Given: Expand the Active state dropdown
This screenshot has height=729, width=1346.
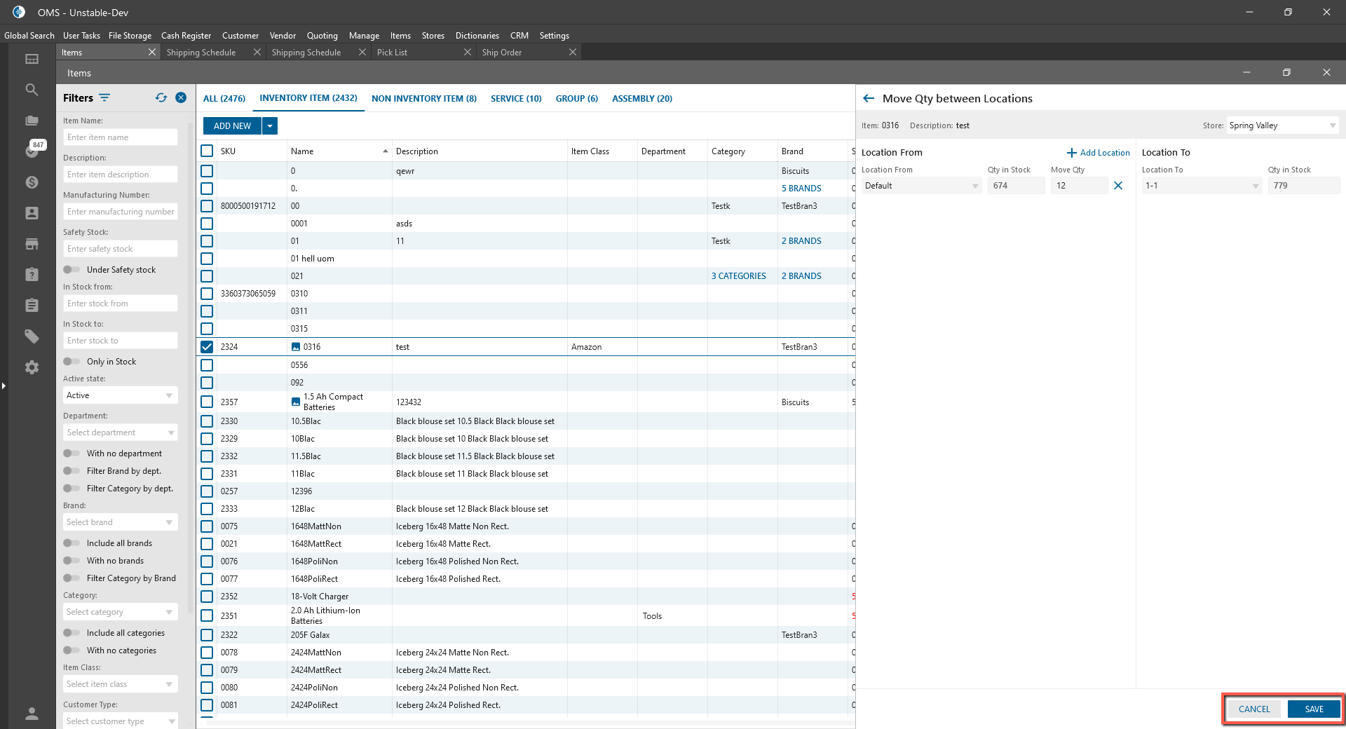Looking at the screenshot, I should pyautogui.click(x=120, y=395).
